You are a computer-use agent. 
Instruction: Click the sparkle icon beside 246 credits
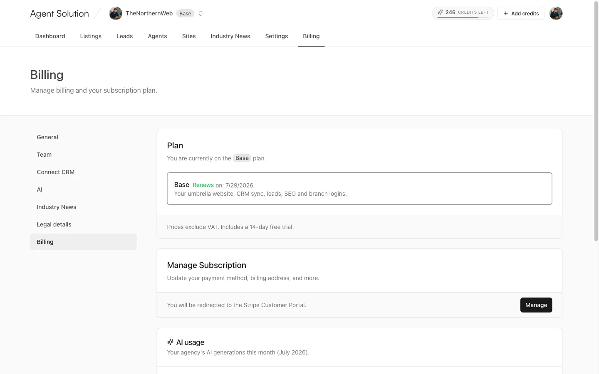point(440,12)
